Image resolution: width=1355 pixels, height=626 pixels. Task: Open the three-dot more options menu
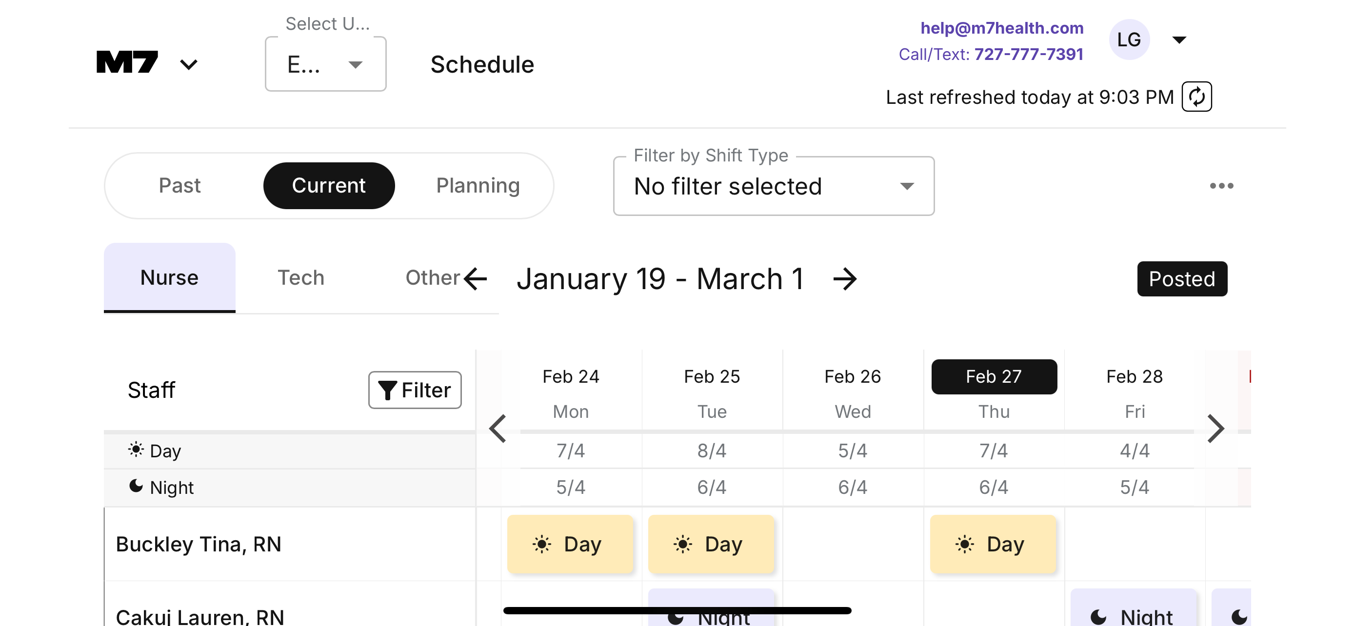(1221, 186)
